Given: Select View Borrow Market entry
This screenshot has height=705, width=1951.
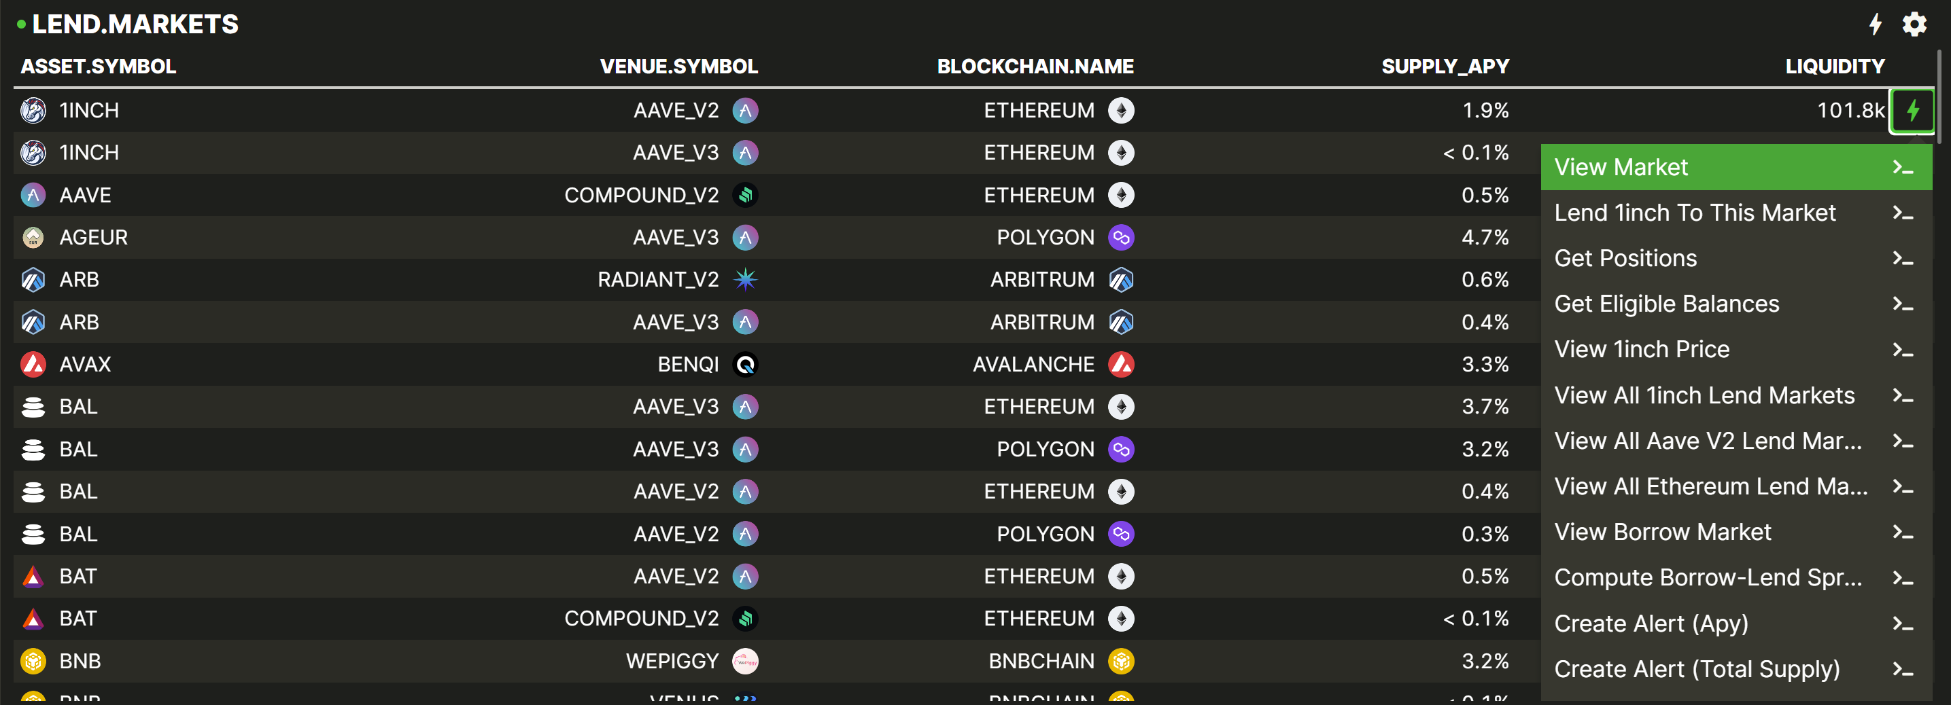Looking at the screenshot, I should 1734,532.
